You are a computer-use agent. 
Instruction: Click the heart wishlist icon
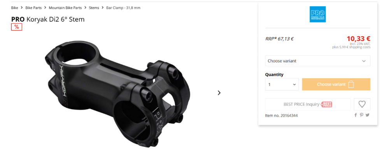pyautogui.click(x=362, y=104)
